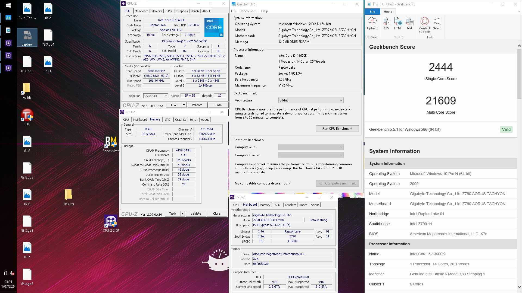
Task: Click the muted volume icon in system tray
Action: (x=12, y=273)
